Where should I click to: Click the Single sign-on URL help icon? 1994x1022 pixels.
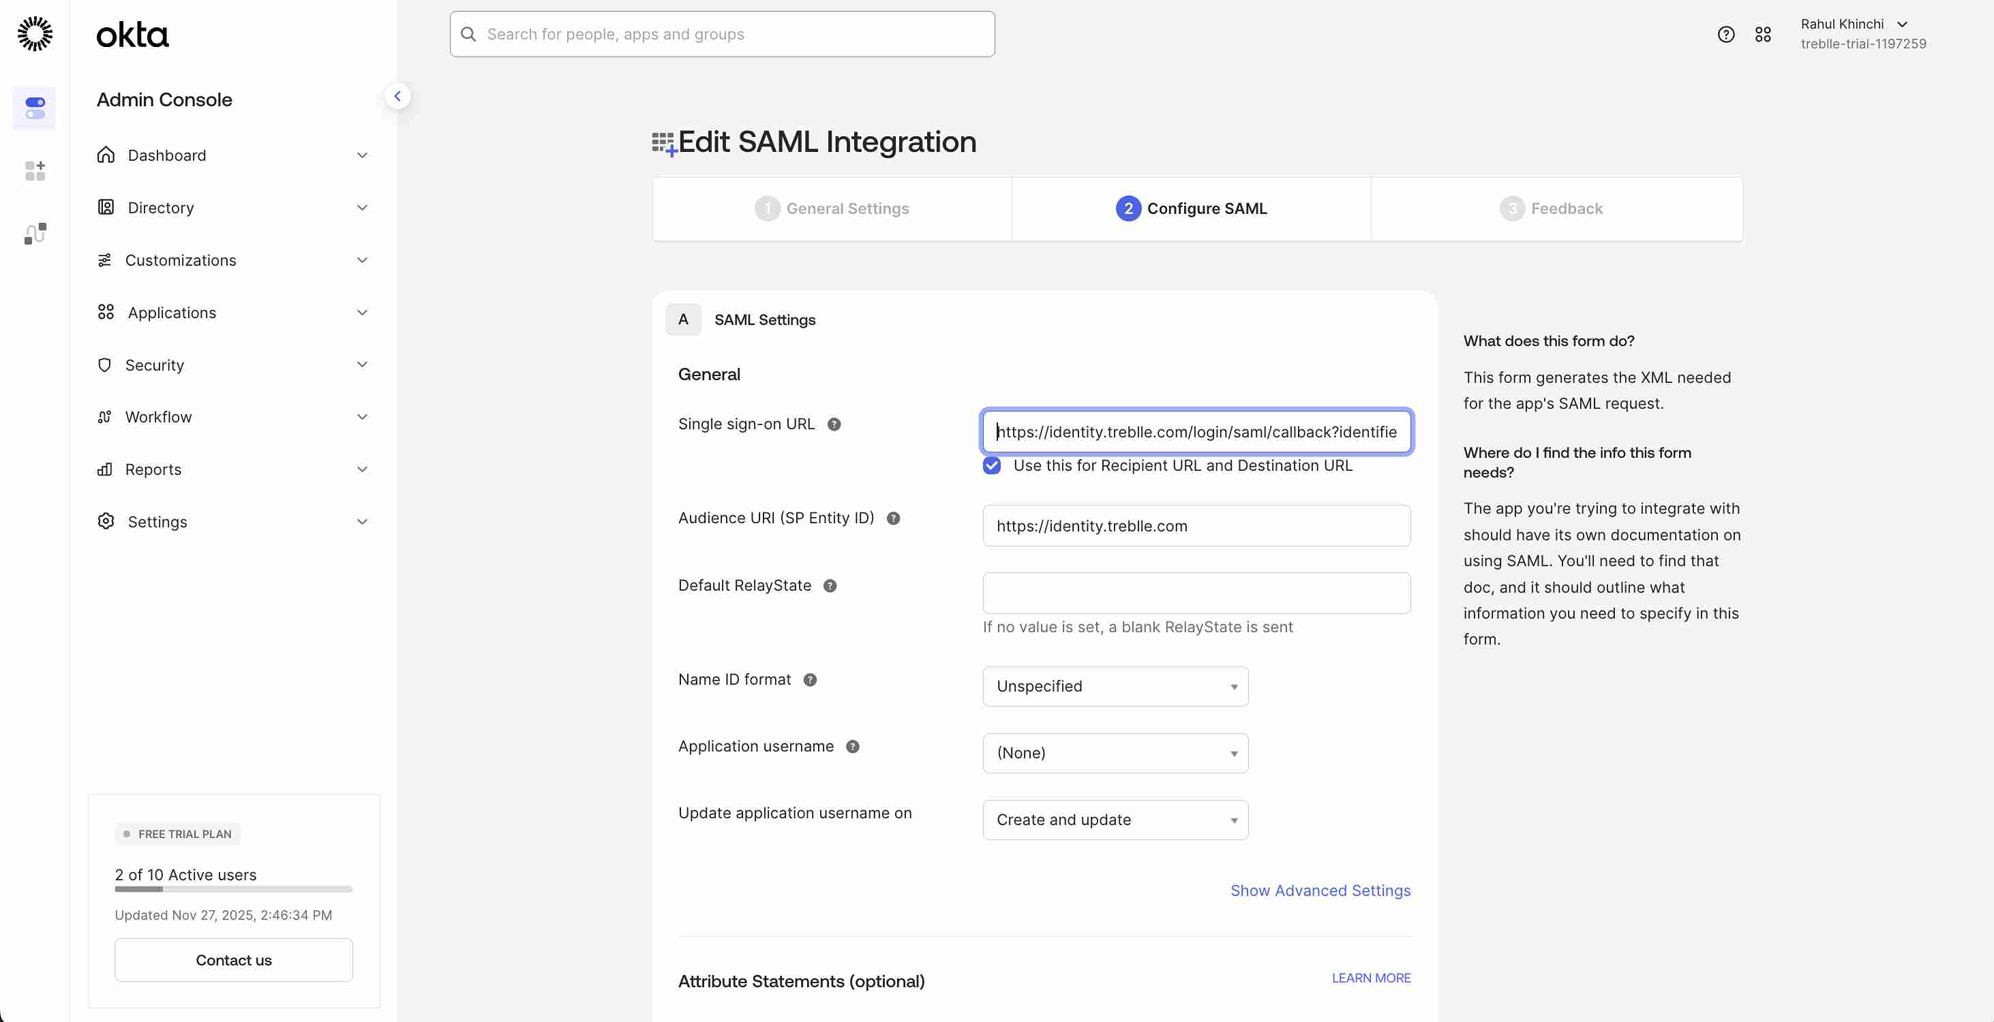(x=834, y=424)
